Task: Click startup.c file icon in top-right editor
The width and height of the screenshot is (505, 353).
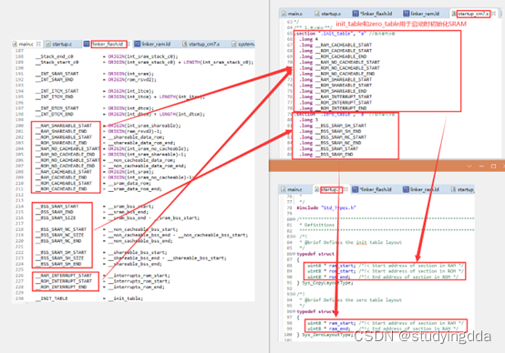Action: pos(317,14)
